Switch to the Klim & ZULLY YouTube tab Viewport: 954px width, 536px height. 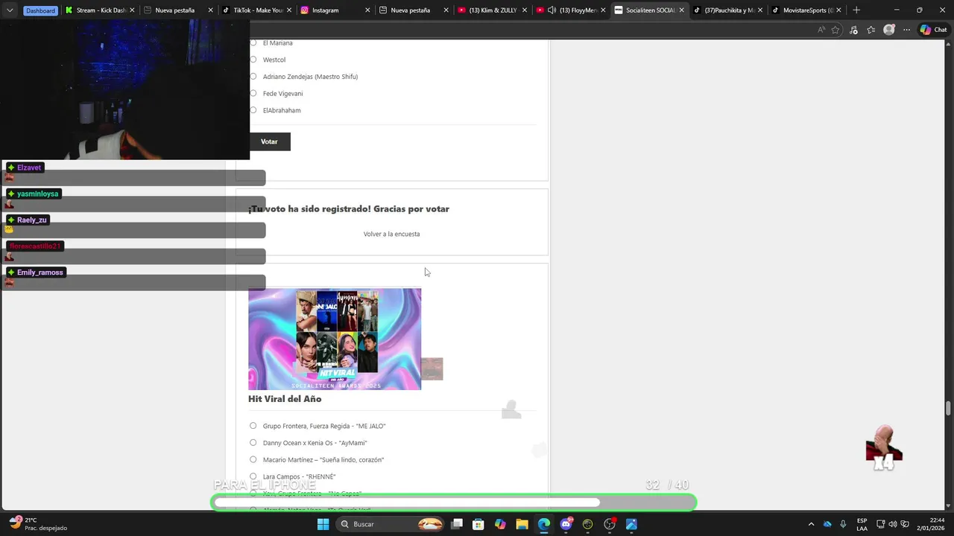coord(492,10)
